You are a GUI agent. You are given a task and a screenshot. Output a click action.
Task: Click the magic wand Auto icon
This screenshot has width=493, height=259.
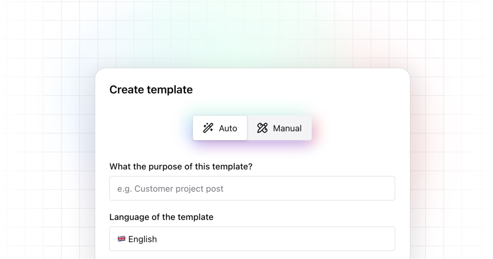tap(208, 128)
